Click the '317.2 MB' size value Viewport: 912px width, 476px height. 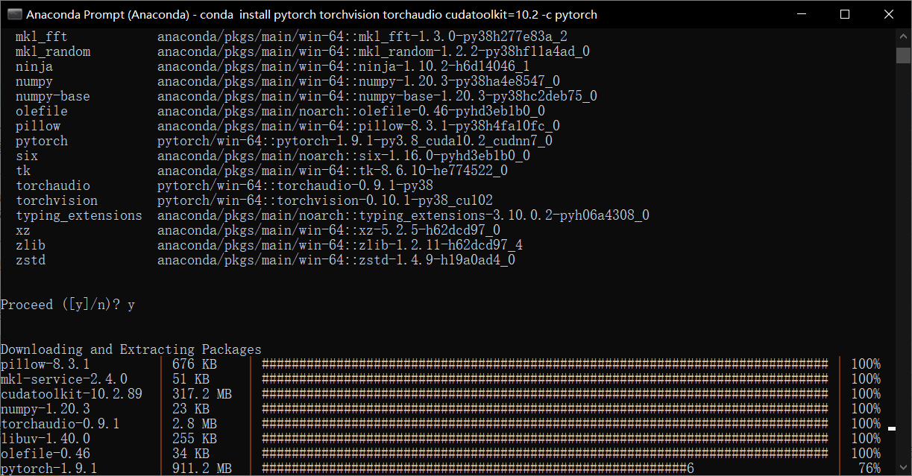click(202, 394)
